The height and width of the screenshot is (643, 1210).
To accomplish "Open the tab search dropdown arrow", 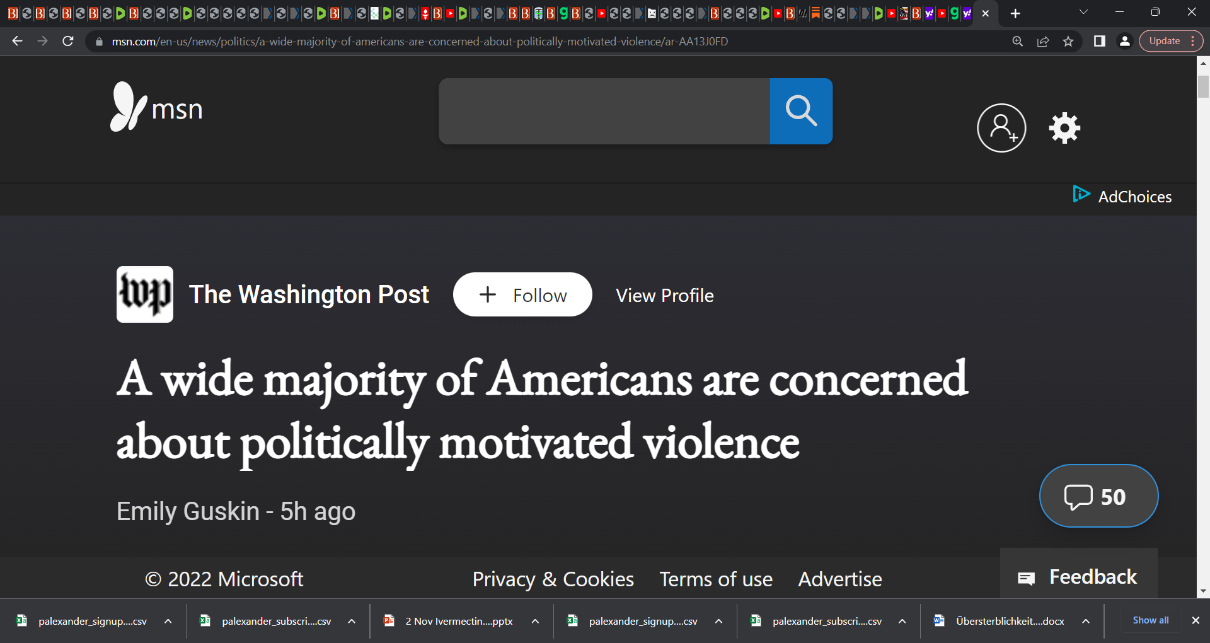I will point(1083,12).
